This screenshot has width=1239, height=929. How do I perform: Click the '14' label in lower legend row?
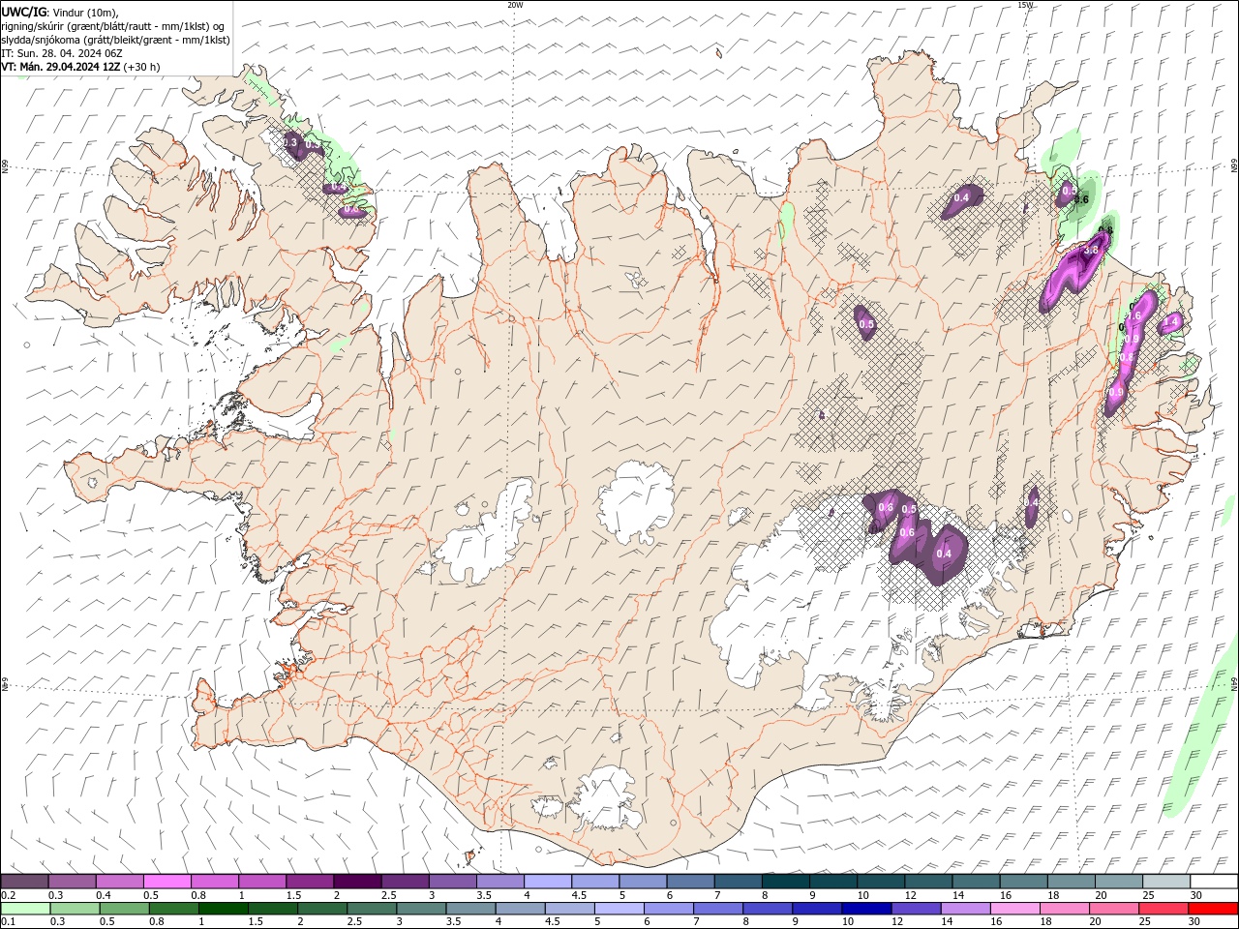pos(946,922)
